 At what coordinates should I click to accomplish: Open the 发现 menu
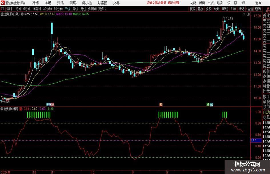click(x=73, y=3)
